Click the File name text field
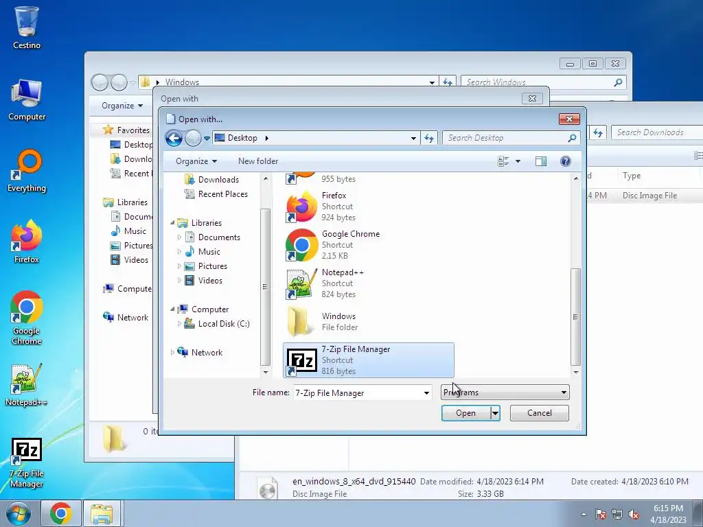Viewport: 703px width, 527px height. pyautogui.click(x=357, y=393)
